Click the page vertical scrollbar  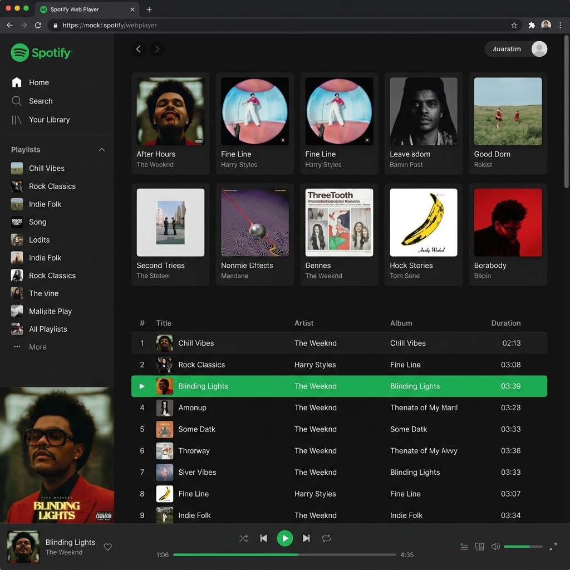click(566, 111)
